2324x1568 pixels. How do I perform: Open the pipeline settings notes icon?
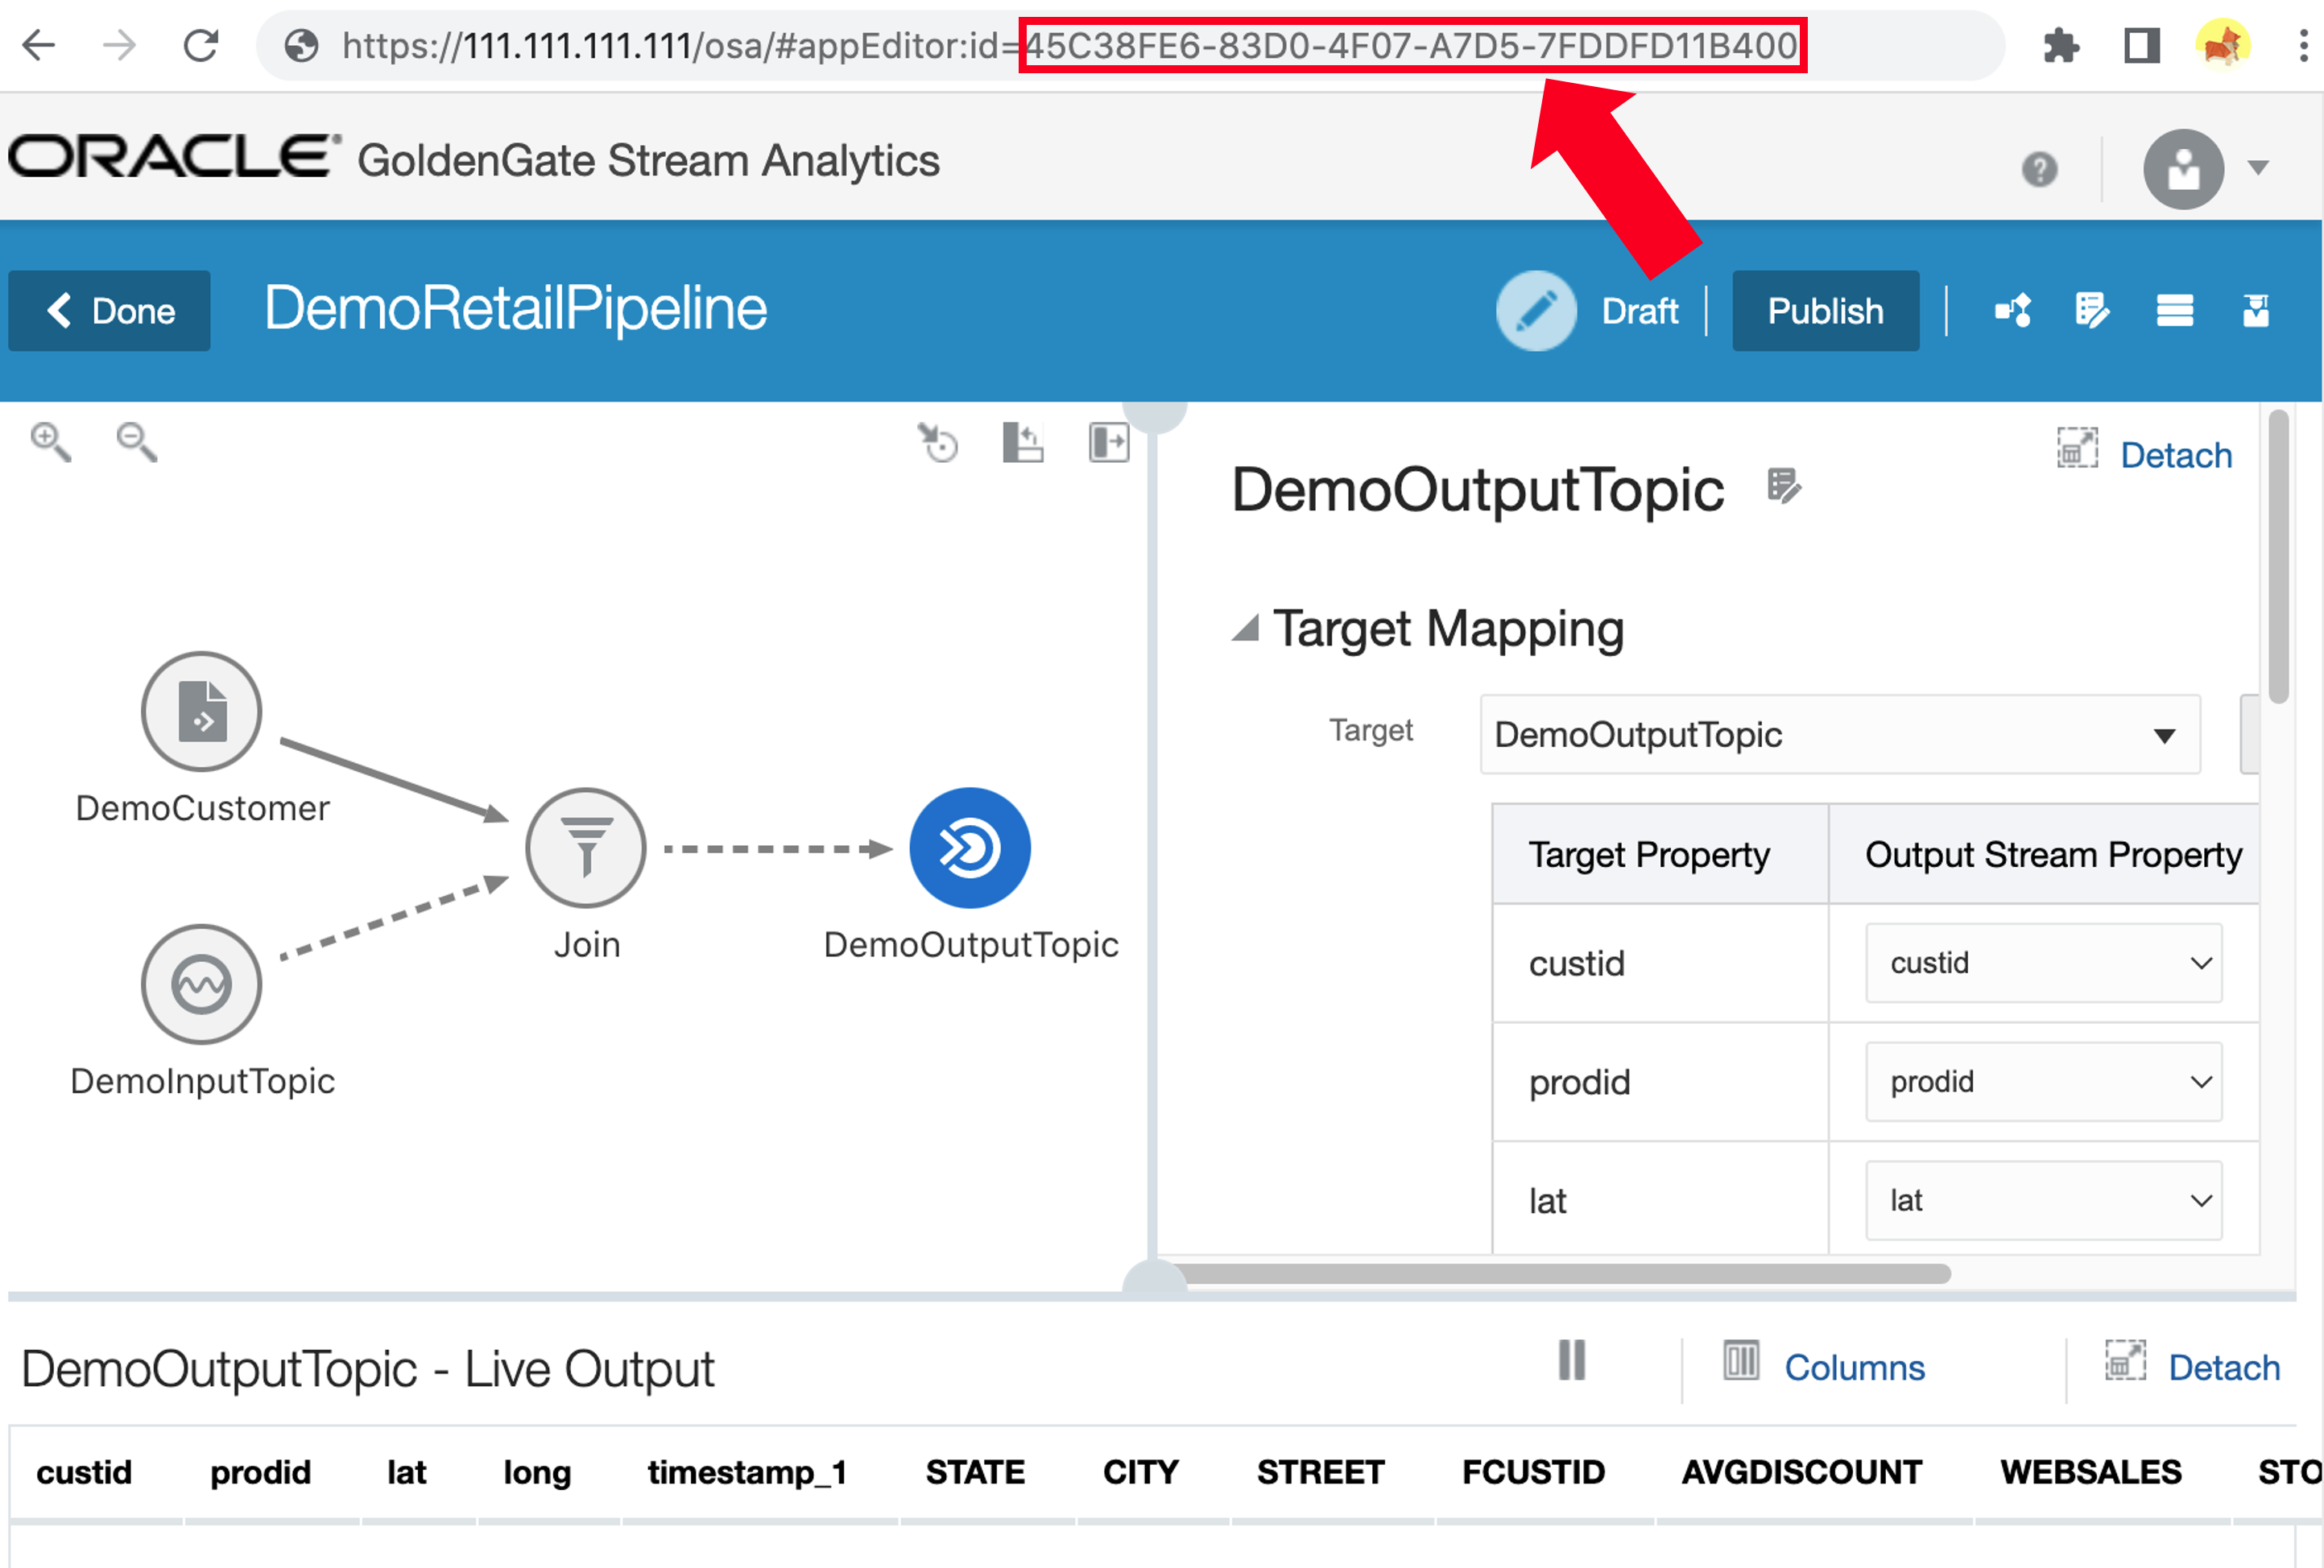[2092, 311]
